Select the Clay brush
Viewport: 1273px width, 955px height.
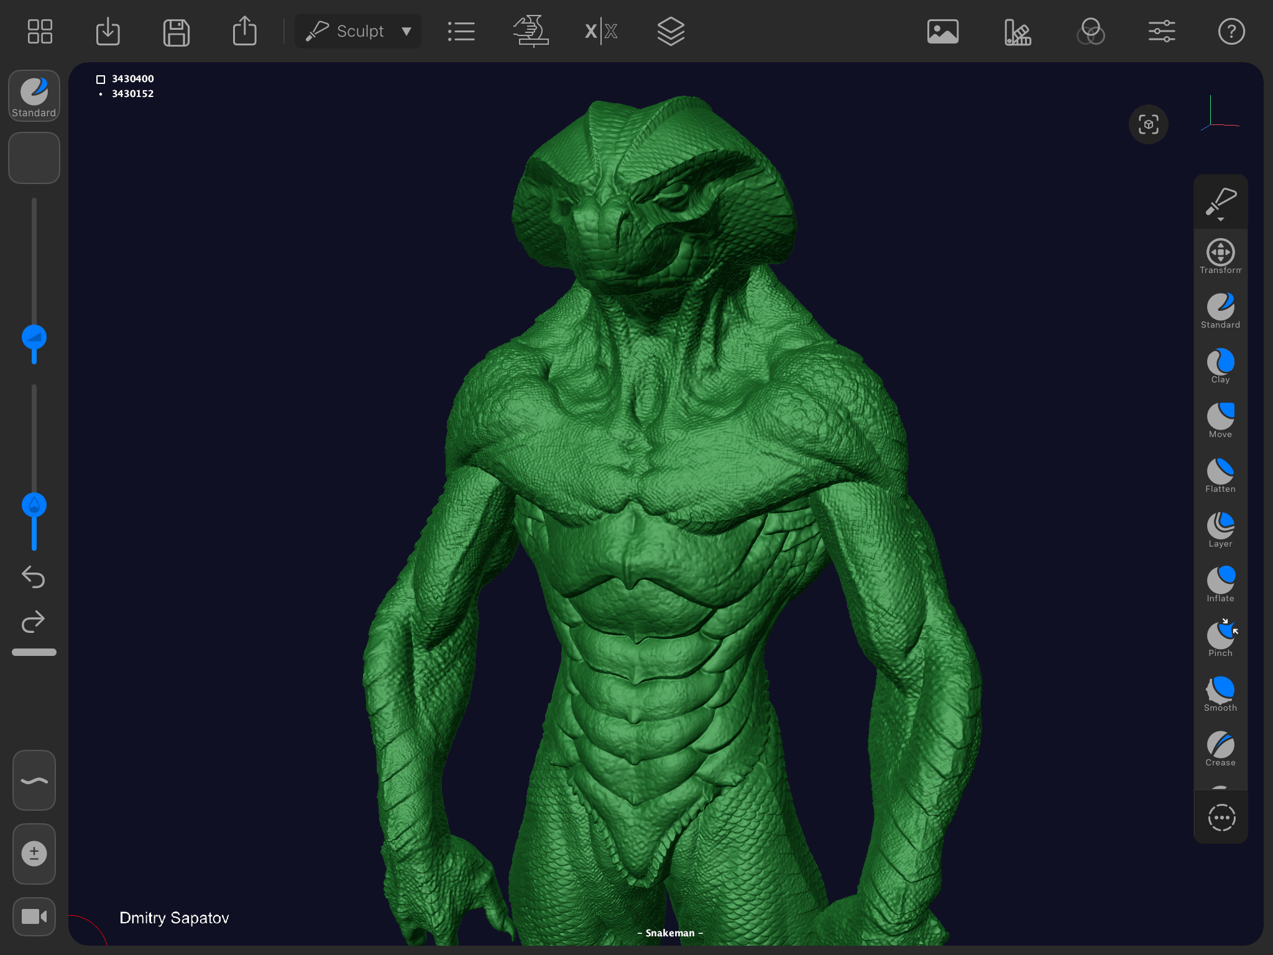point(1221,366)
